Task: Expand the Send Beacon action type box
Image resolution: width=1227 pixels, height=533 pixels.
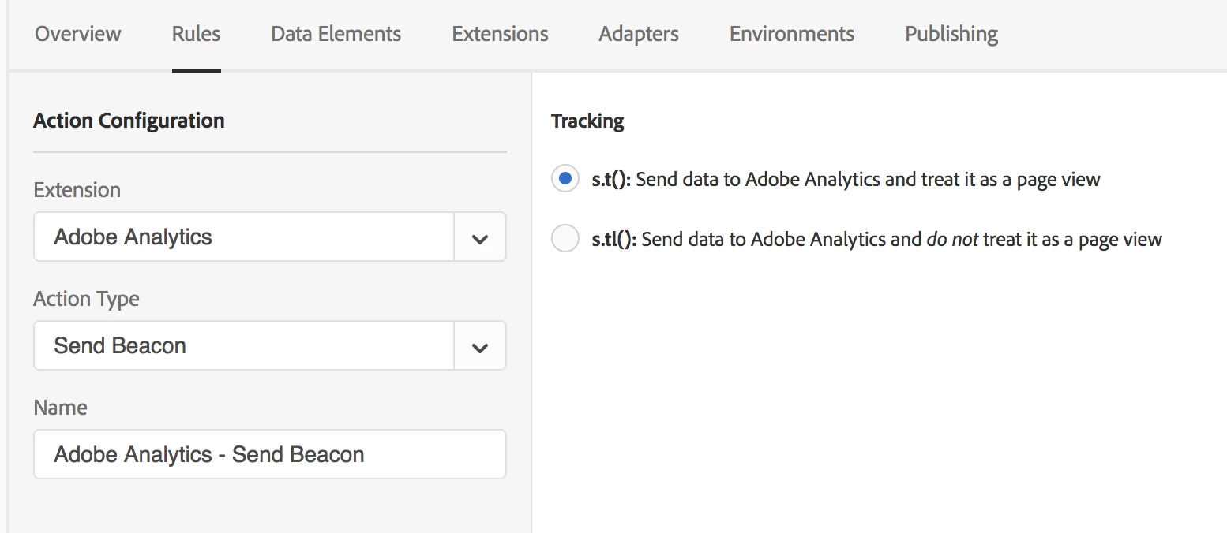Action: pyautogui.click(x=243, y=346)
